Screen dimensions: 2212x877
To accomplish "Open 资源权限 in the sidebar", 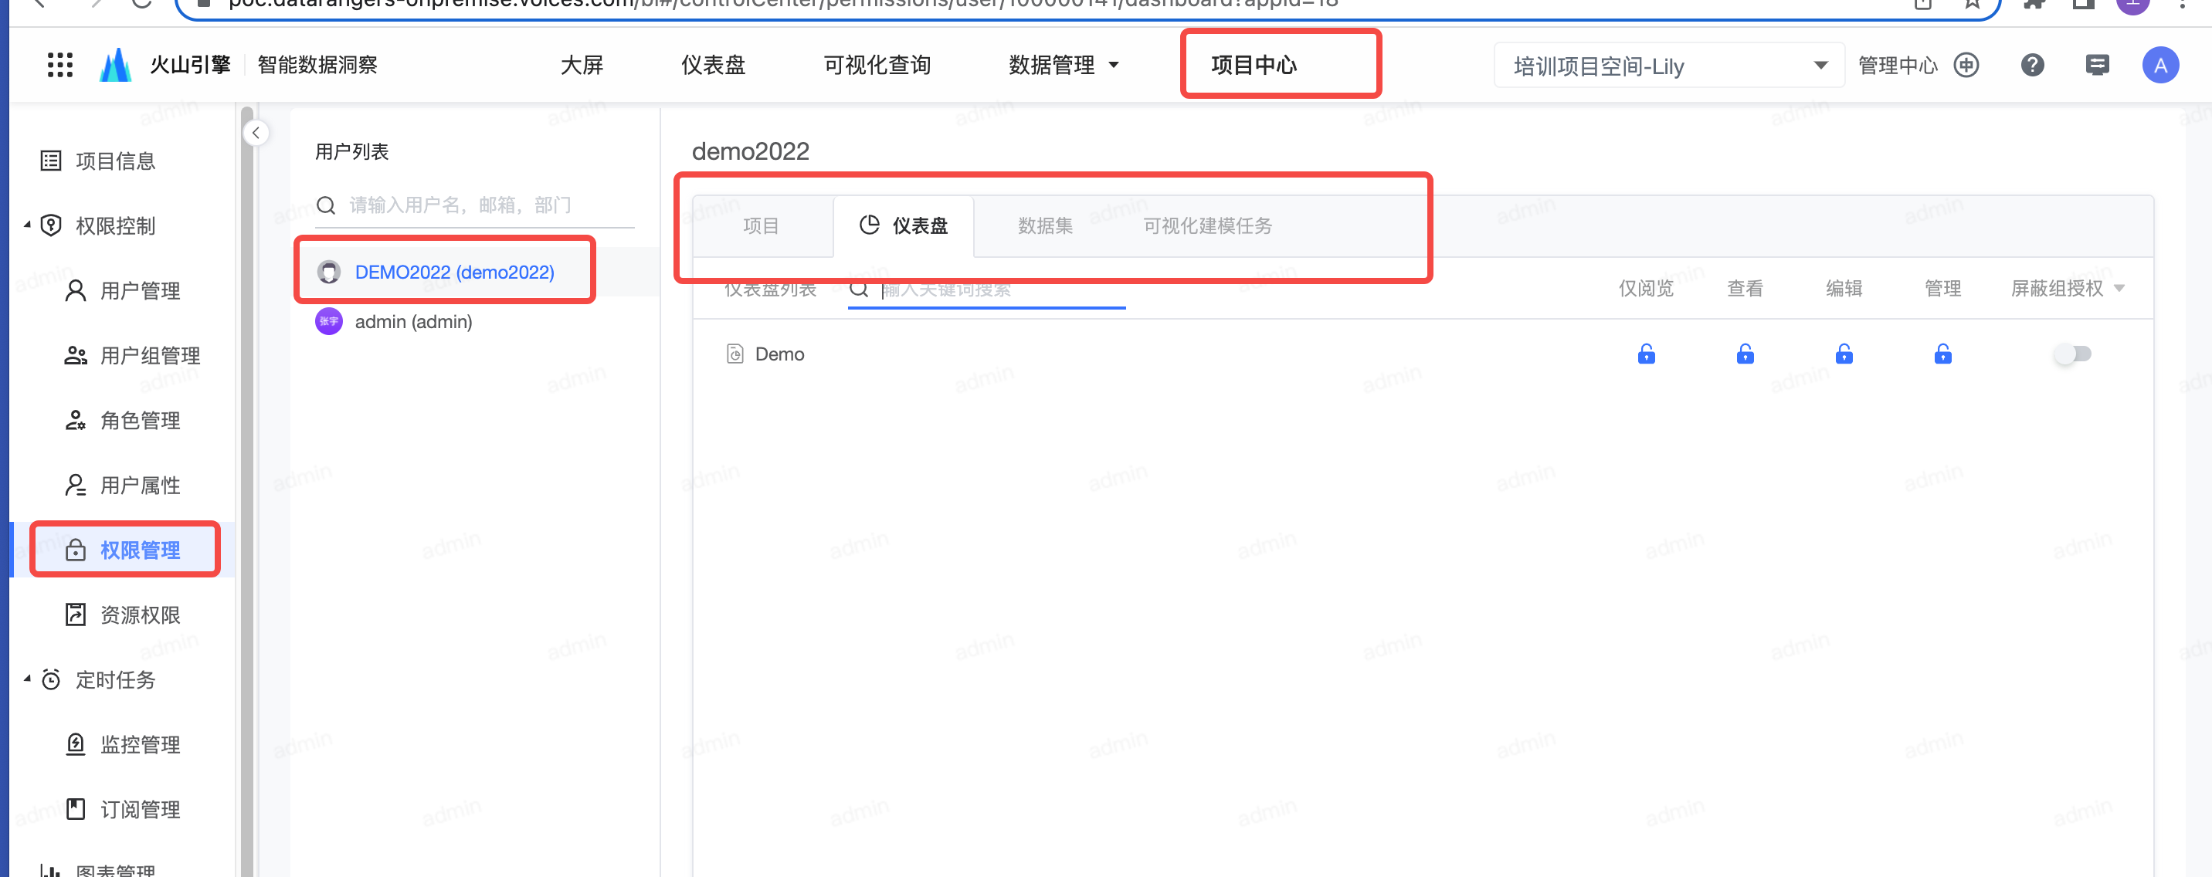I will click(x=139, y=615).
